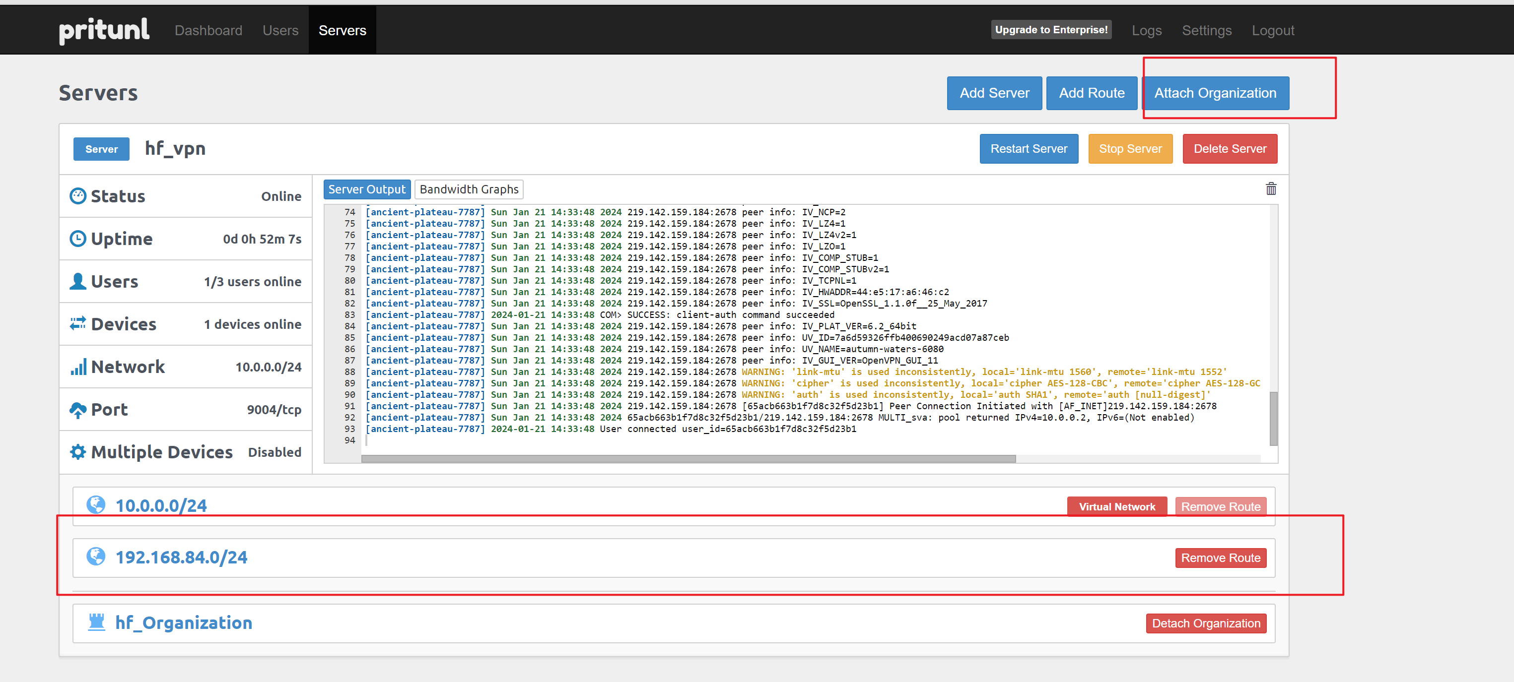The height and width of the screenshot is (682, 1514).
Task: Click the vertical scrollbar thumb in output log
Action: coord(1273,418)
